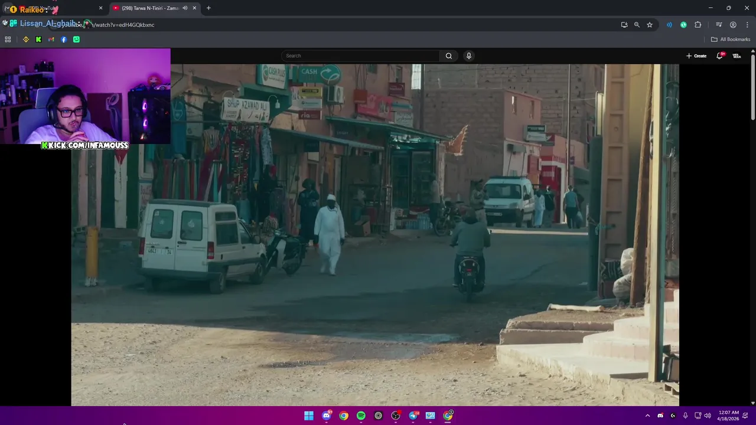Open the Facebook bookmark

pos(64,40)
